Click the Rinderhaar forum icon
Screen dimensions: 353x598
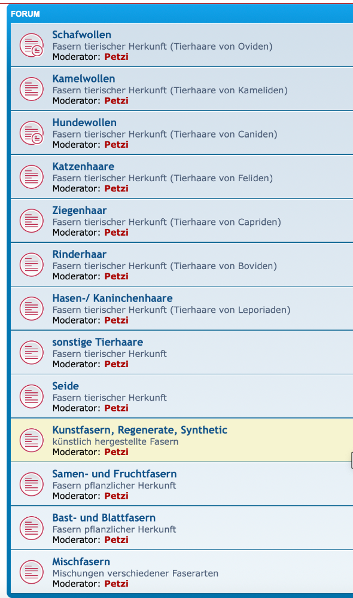point(31,264)
